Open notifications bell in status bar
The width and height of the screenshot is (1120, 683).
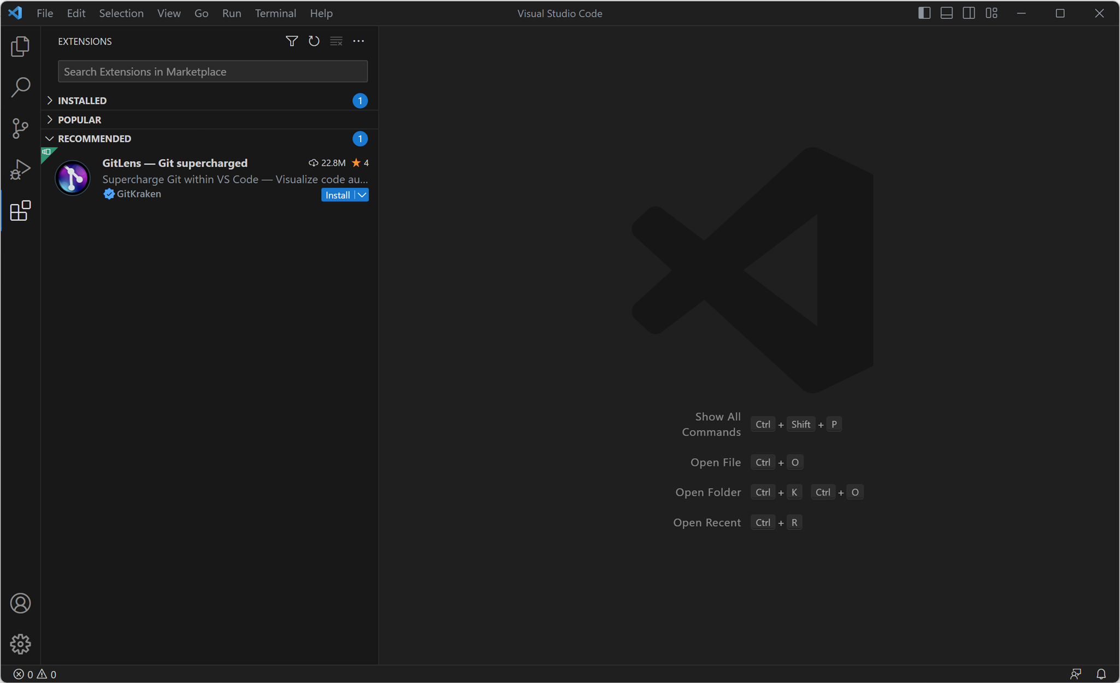(1101, 674)
